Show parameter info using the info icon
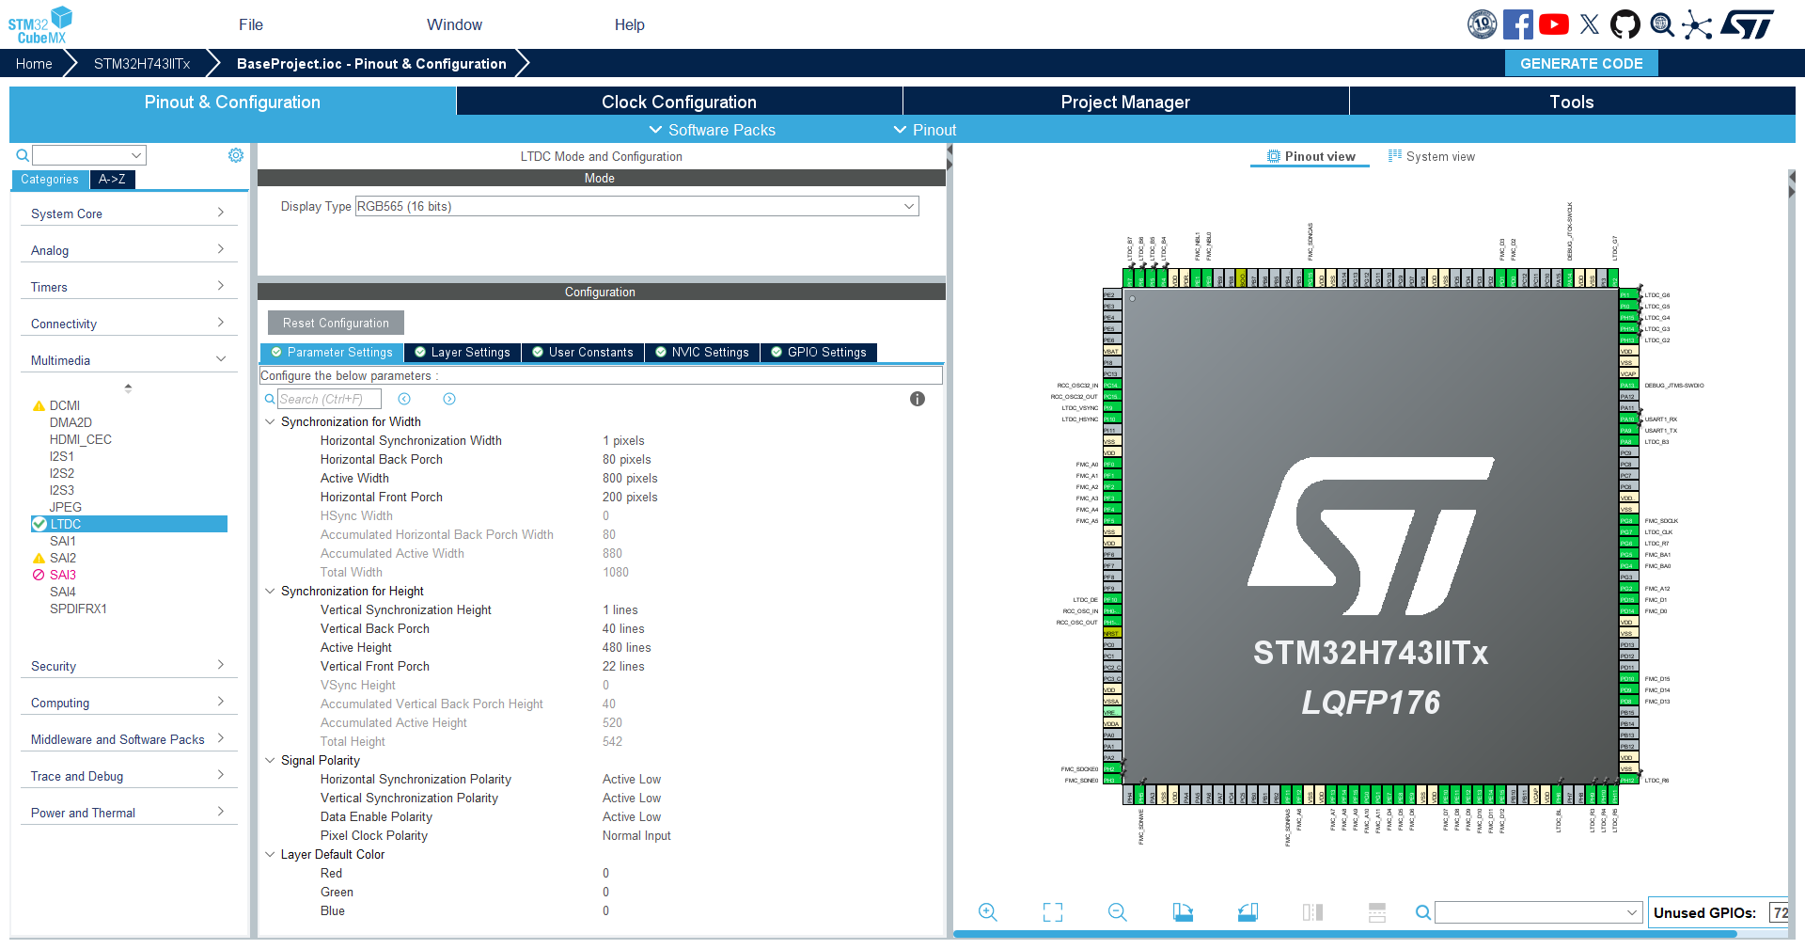 coord(918,399)
